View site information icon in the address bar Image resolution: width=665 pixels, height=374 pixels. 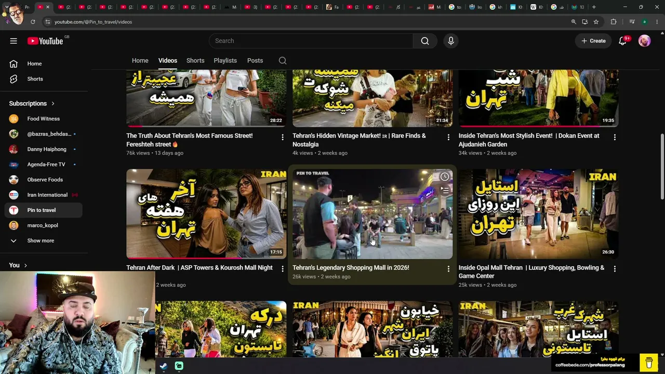(48, 22)
